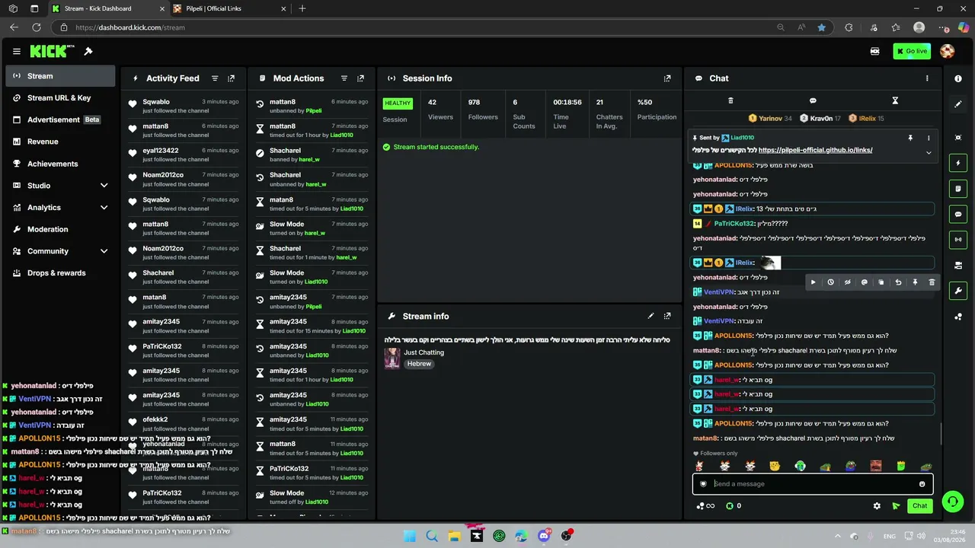Viewport: 975px width, 548px height.
Task: Toggle the Chat bubble widget in the right sidebar
Action: tap(958, 215)
